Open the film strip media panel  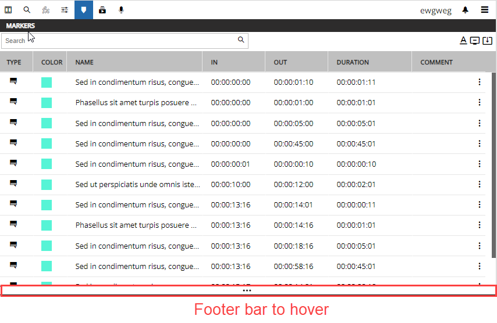(9, 10)
